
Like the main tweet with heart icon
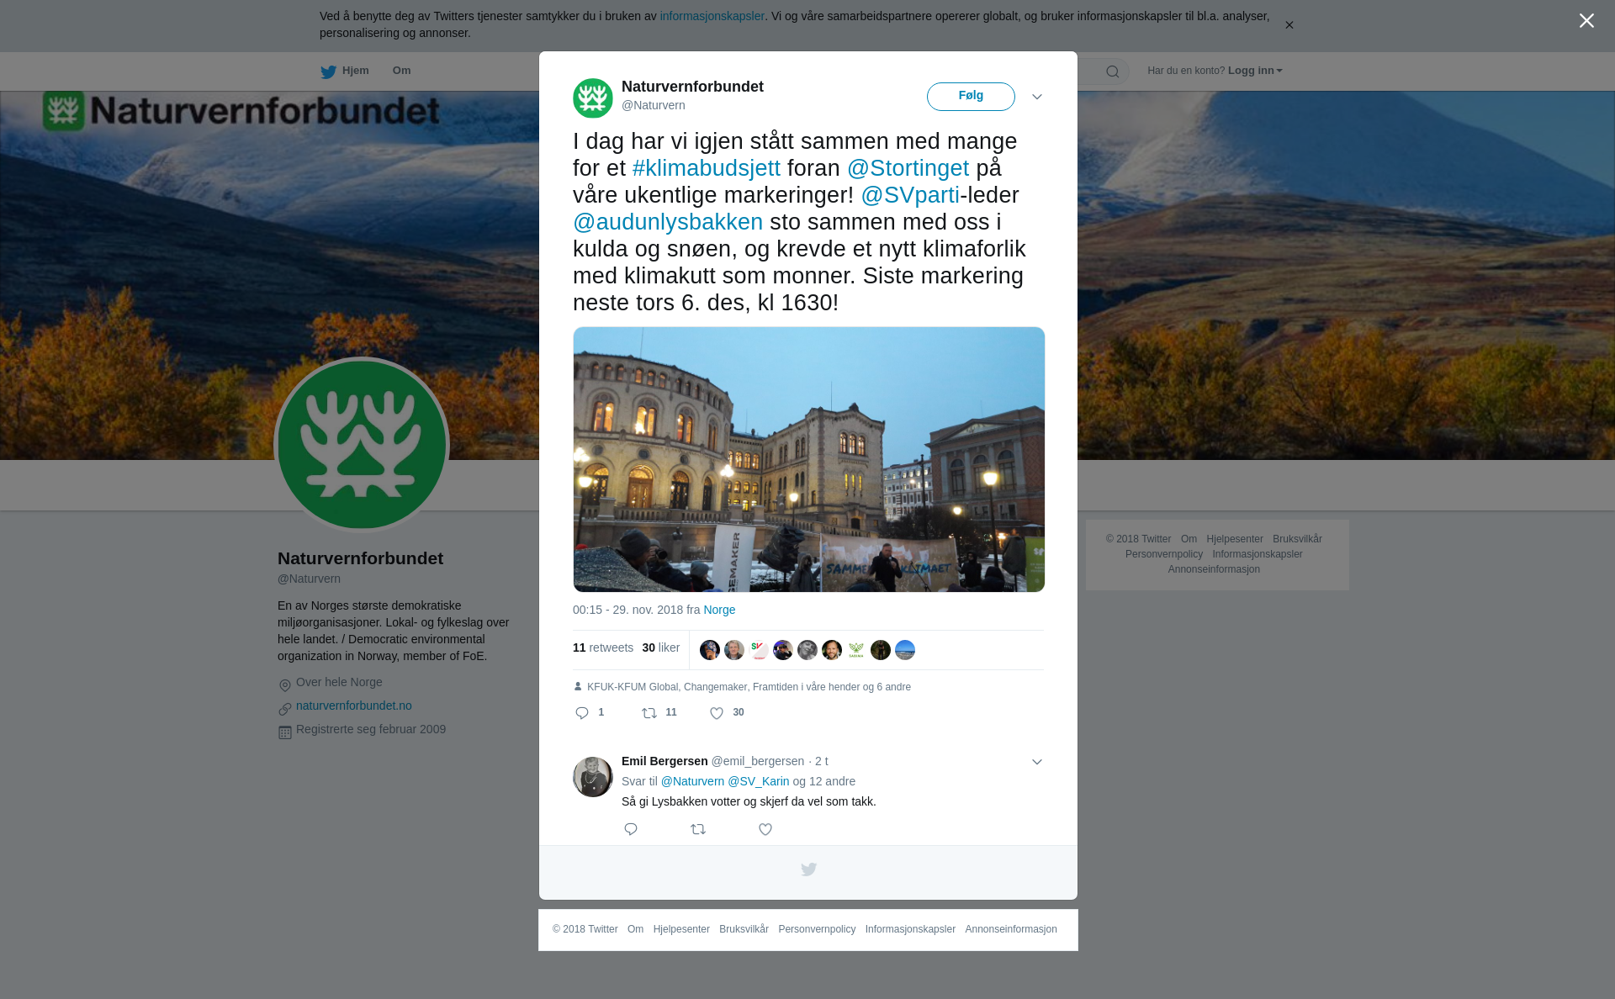tap(717, 713)
